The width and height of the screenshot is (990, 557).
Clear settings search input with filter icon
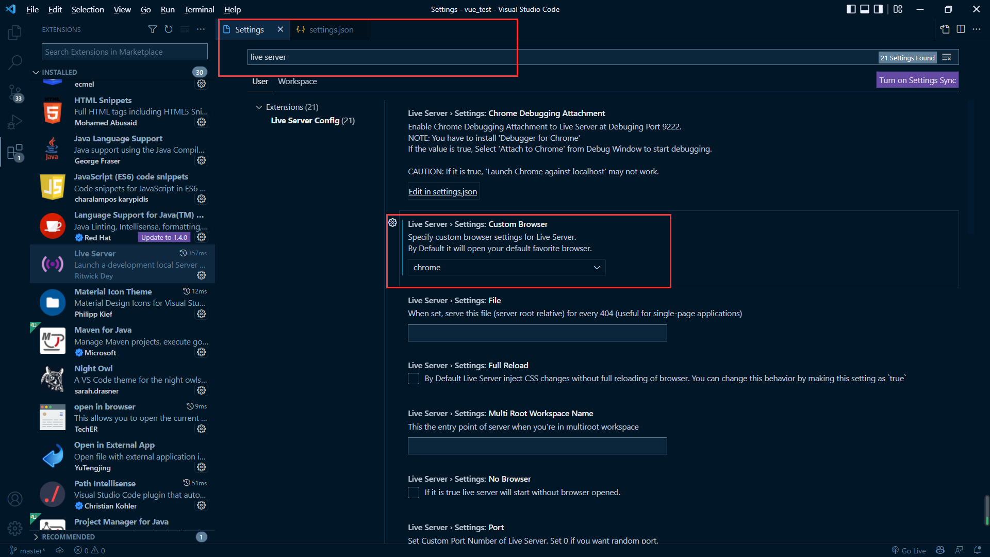(947, 57)
